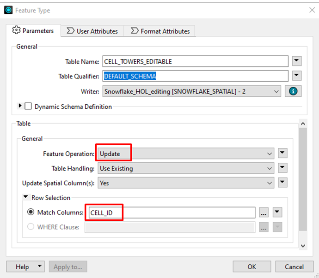Image resolution: width=319 pixels, height=278 pixels.
Task: Click the Table Name input field
Action: pyautogui.click(x=195, y=61)
